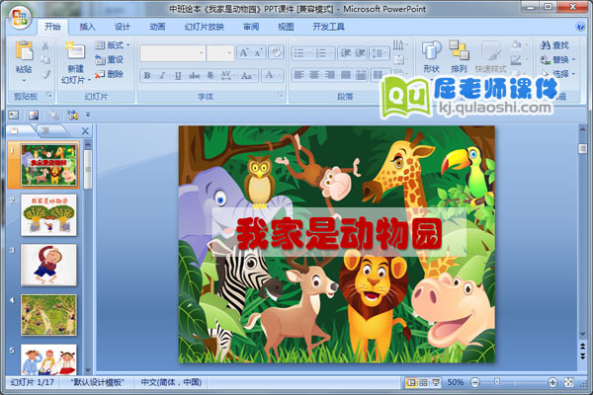Screen dimensions: 593x395
Task: Click the Copy icon in clipboard group
Action: pos(45,59)
